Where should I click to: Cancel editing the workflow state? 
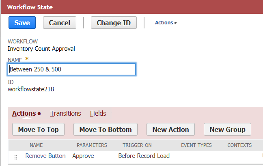coord(60,23)
